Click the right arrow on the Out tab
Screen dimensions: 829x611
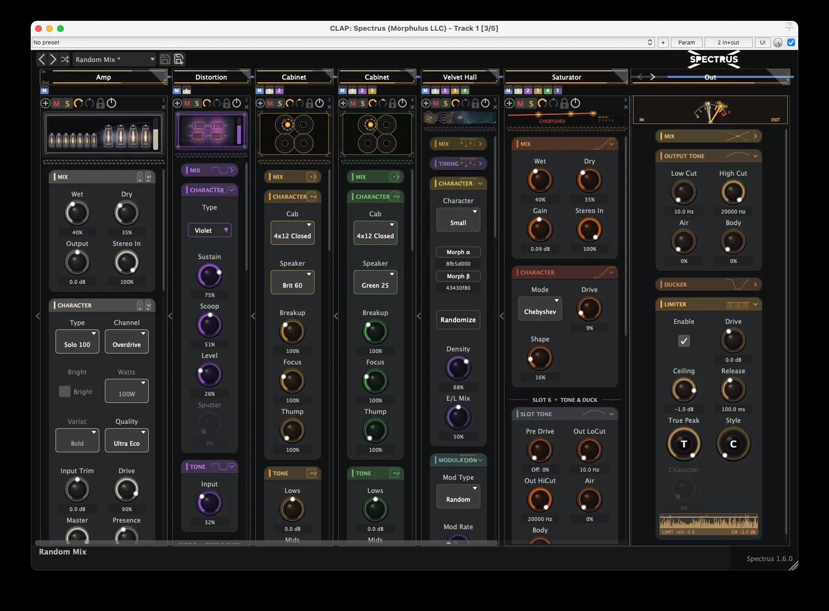(653, 77)
